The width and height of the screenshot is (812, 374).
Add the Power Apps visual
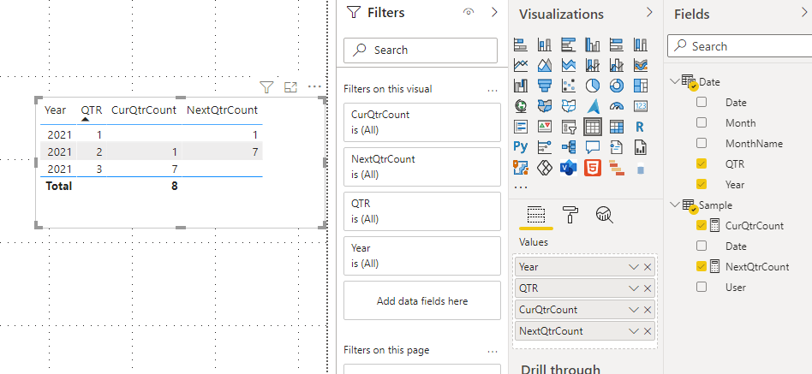[x=544, y=168]
